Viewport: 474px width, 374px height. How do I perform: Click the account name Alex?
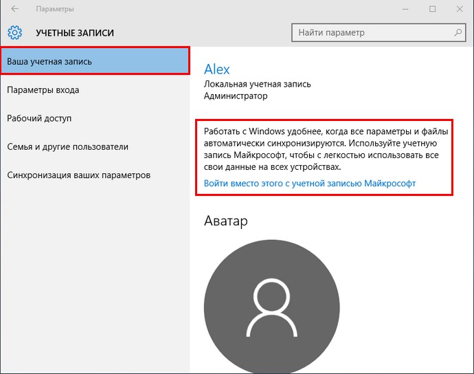(217, 69)
